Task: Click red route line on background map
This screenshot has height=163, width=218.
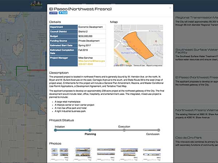Action: tap(39, 70)
